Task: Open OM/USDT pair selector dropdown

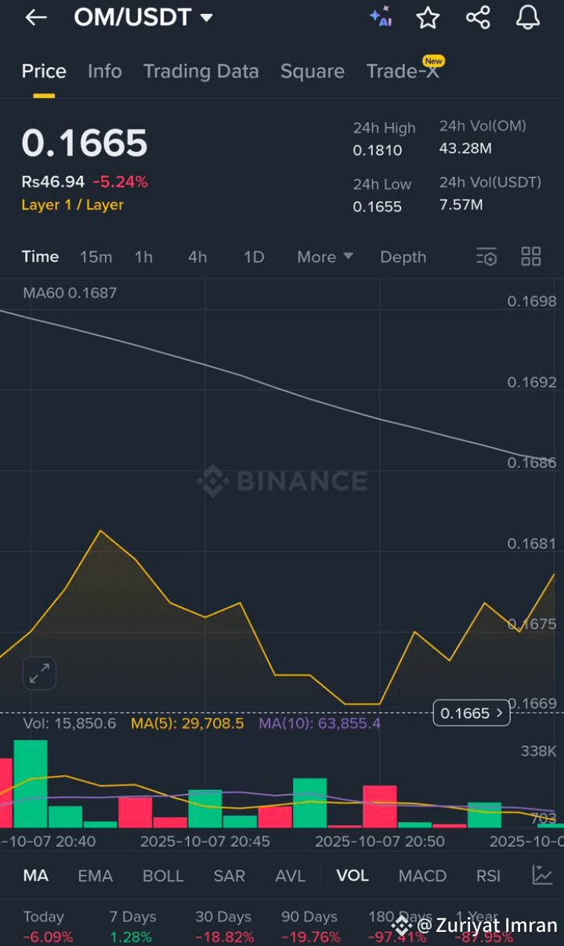Action: [143, 17]
